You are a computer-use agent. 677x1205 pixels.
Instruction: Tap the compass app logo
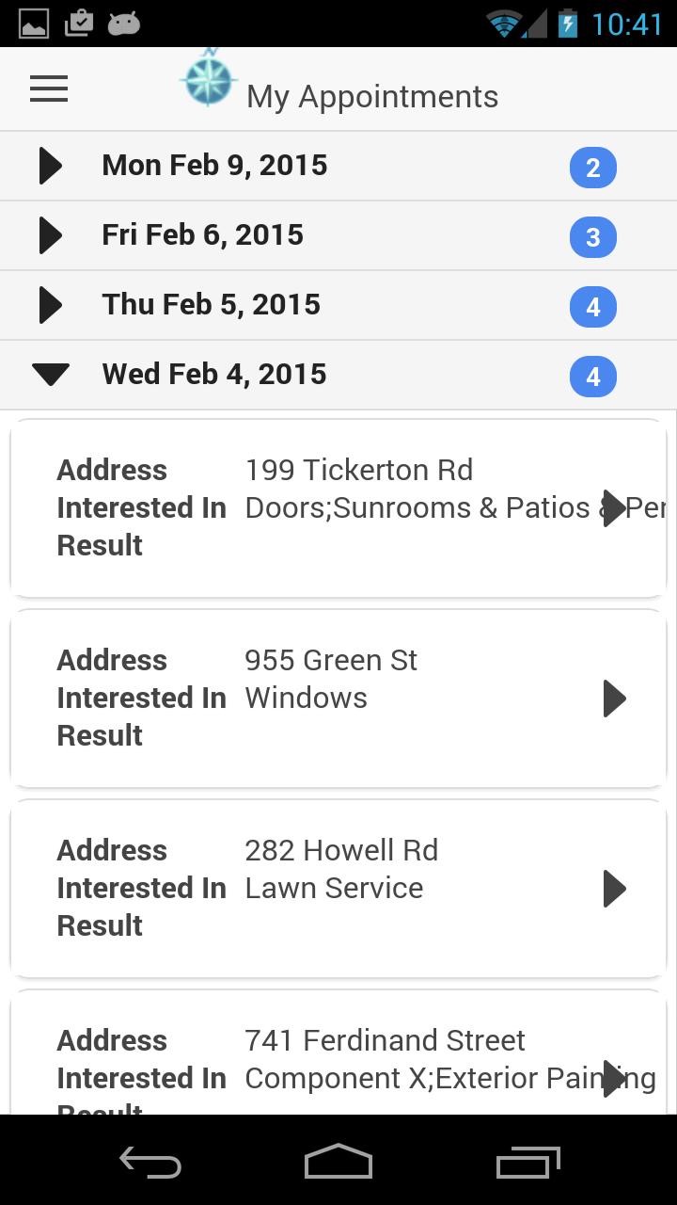point(208,80)
